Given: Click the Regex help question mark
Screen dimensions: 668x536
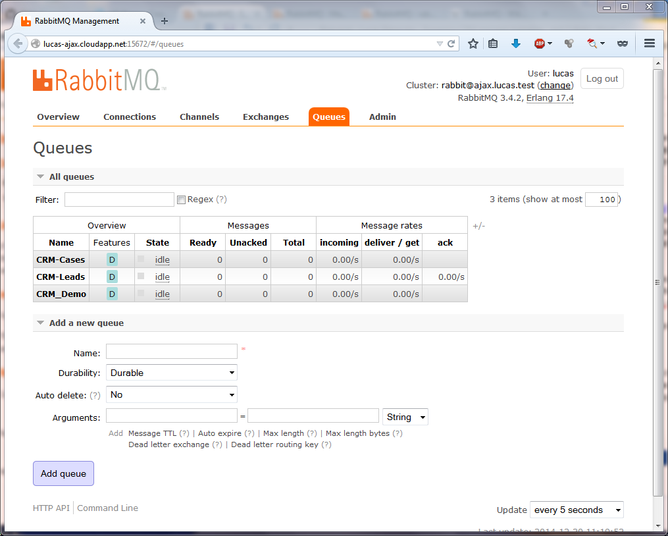Looking at the screenshot, I should [222, 199].
